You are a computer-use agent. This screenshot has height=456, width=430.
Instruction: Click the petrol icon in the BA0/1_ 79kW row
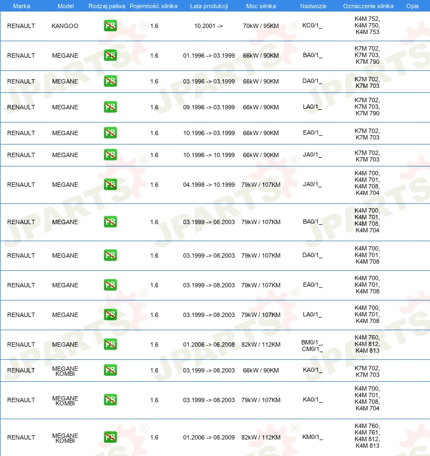pyautogui.click(x=111, y=222)
